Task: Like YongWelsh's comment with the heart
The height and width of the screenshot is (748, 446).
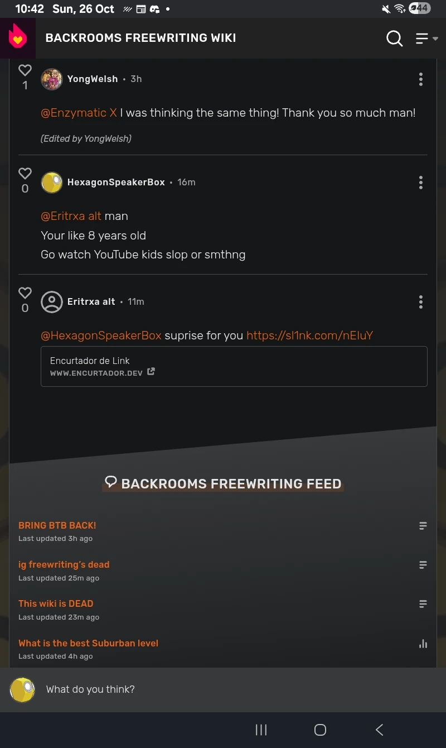Action: (x=25, y=70)
